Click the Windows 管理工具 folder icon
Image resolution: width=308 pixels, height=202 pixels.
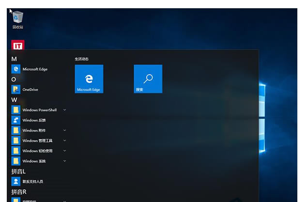click(x=15, y=140)
